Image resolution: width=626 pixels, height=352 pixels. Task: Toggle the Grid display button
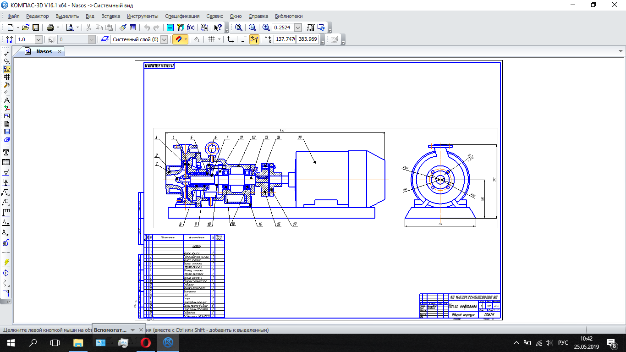tap(211, 39)
